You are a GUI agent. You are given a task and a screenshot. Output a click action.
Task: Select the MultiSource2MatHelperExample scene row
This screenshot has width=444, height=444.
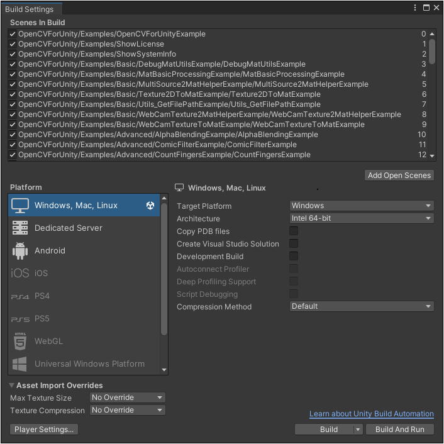pos(218,84)
